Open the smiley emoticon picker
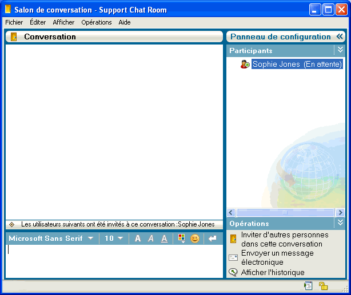 (x=195, y=239)
